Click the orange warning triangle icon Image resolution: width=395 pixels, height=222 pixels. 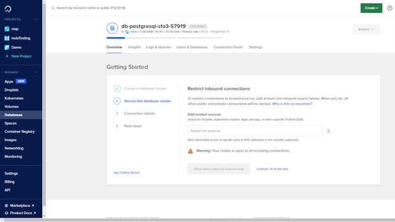click(x=191, y=151)
